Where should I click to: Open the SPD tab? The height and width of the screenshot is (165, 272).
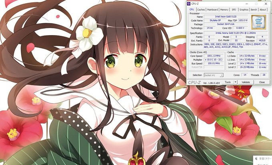[x=234, y=10]
